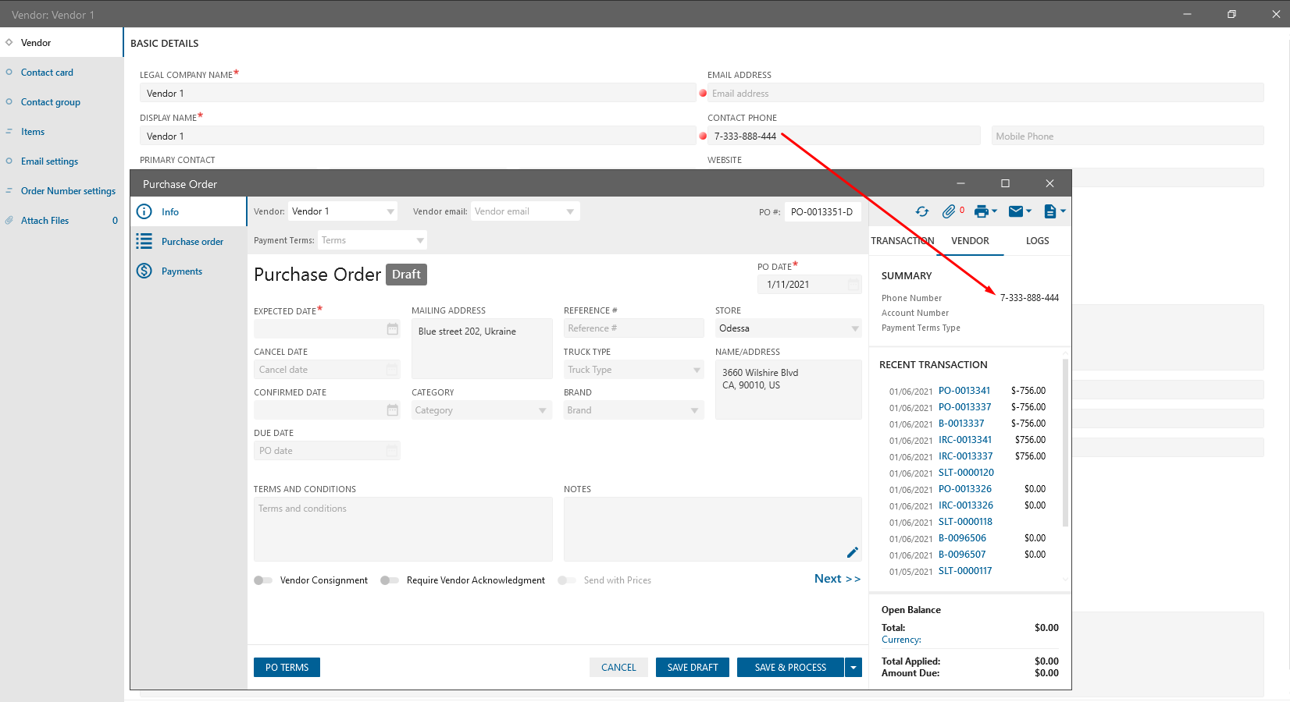Click the PO Terms button
Viewport: 1290px width, 702px height.
[x=287, y=668]
